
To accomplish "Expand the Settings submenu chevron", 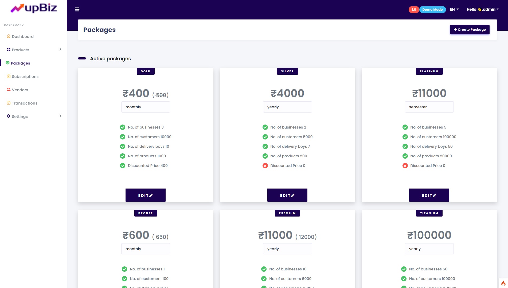I will point(60,116).
